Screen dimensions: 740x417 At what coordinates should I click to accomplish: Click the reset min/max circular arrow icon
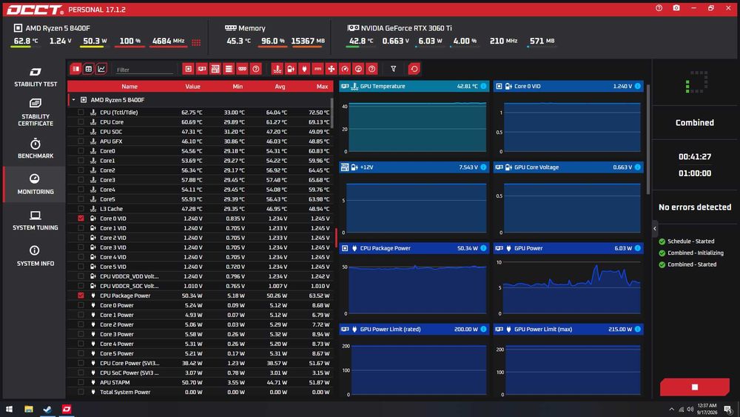(x=414, y=69)
